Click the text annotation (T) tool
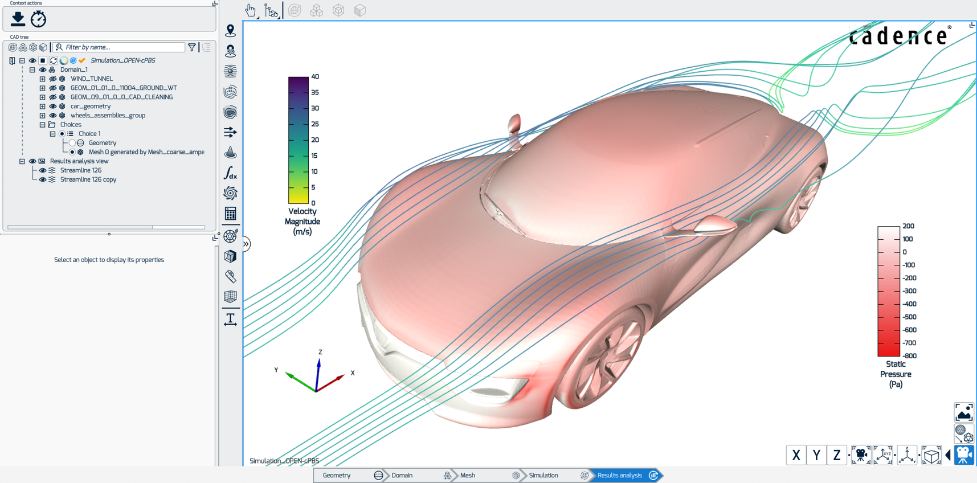Viewport: 977px width, 483px height. pos(230,319)
